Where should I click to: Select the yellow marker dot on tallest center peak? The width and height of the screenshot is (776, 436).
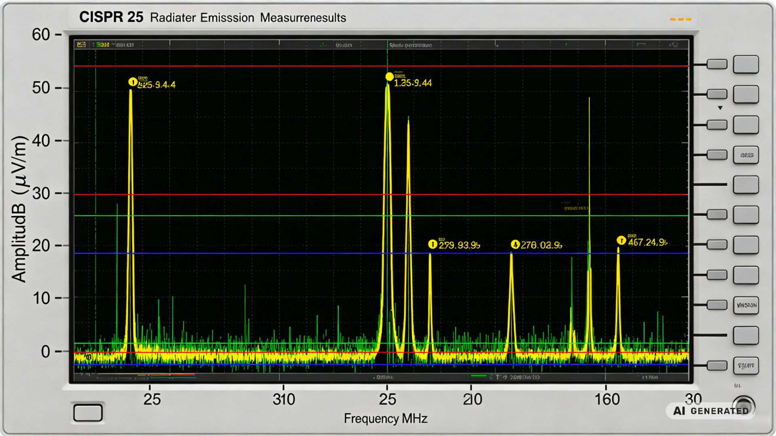389,77
